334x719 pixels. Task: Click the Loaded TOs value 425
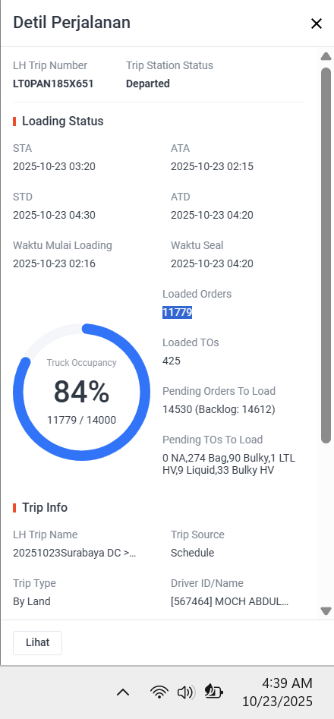coord(172,361)
